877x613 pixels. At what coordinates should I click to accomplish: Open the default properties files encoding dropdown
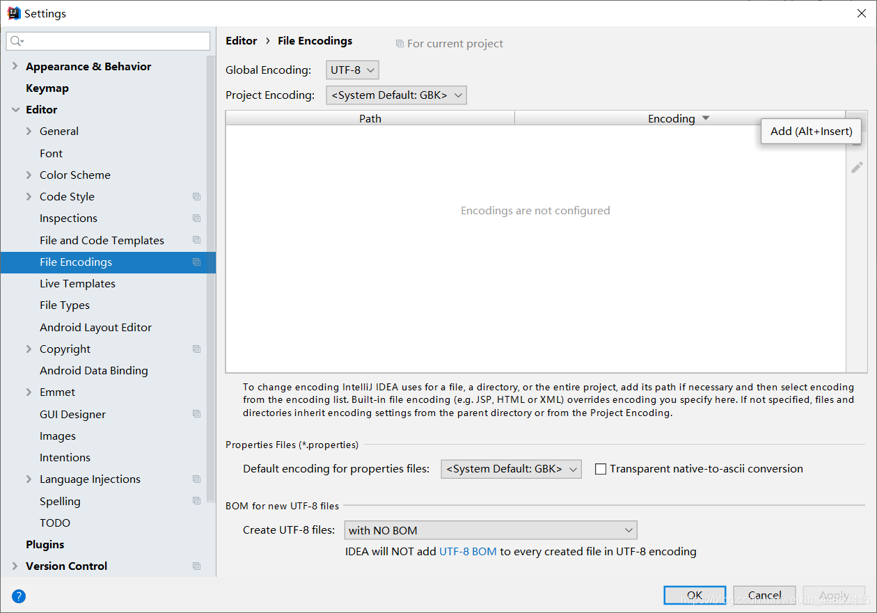[512, 469]
